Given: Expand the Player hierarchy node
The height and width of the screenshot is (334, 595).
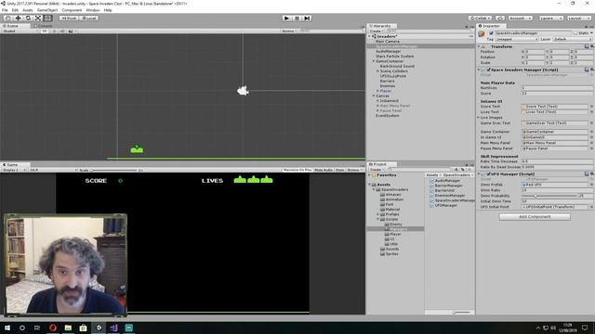Looking at the screenshot, I should [377, 91].
